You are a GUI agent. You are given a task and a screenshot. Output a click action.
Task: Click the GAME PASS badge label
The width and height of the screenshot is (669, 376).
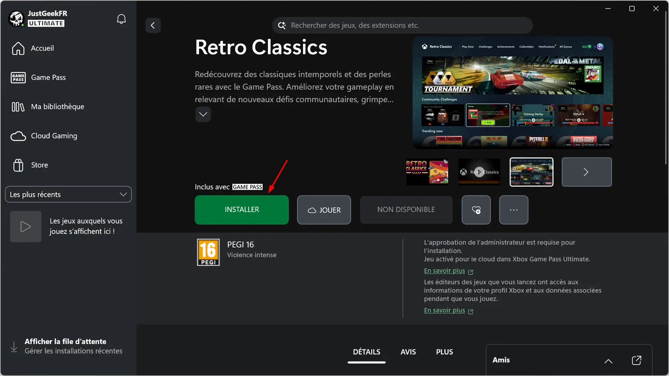(x=247, y=187)
